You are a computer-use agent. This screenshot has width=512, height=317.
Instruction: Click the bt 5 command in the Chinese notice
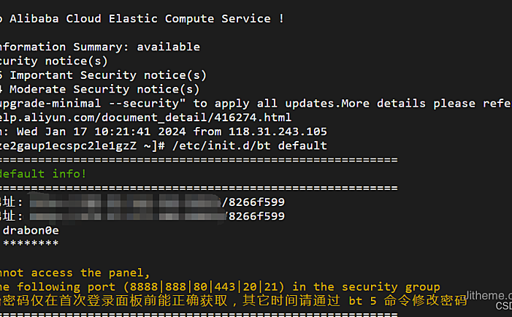point(362,301)
